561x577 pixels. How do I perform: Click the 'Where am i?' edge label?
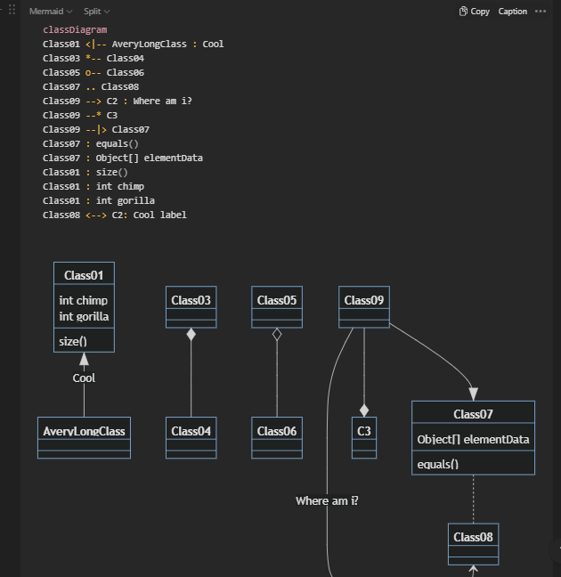[x=327, y=500]
